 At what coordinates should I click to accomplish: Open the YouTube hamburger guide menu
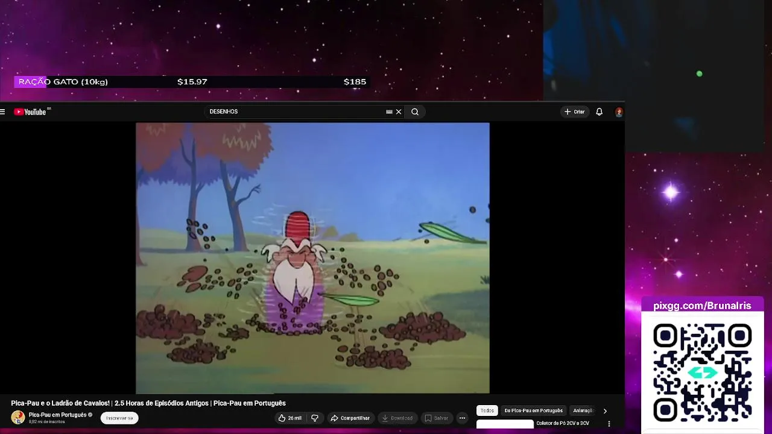(x=3, y=112)
